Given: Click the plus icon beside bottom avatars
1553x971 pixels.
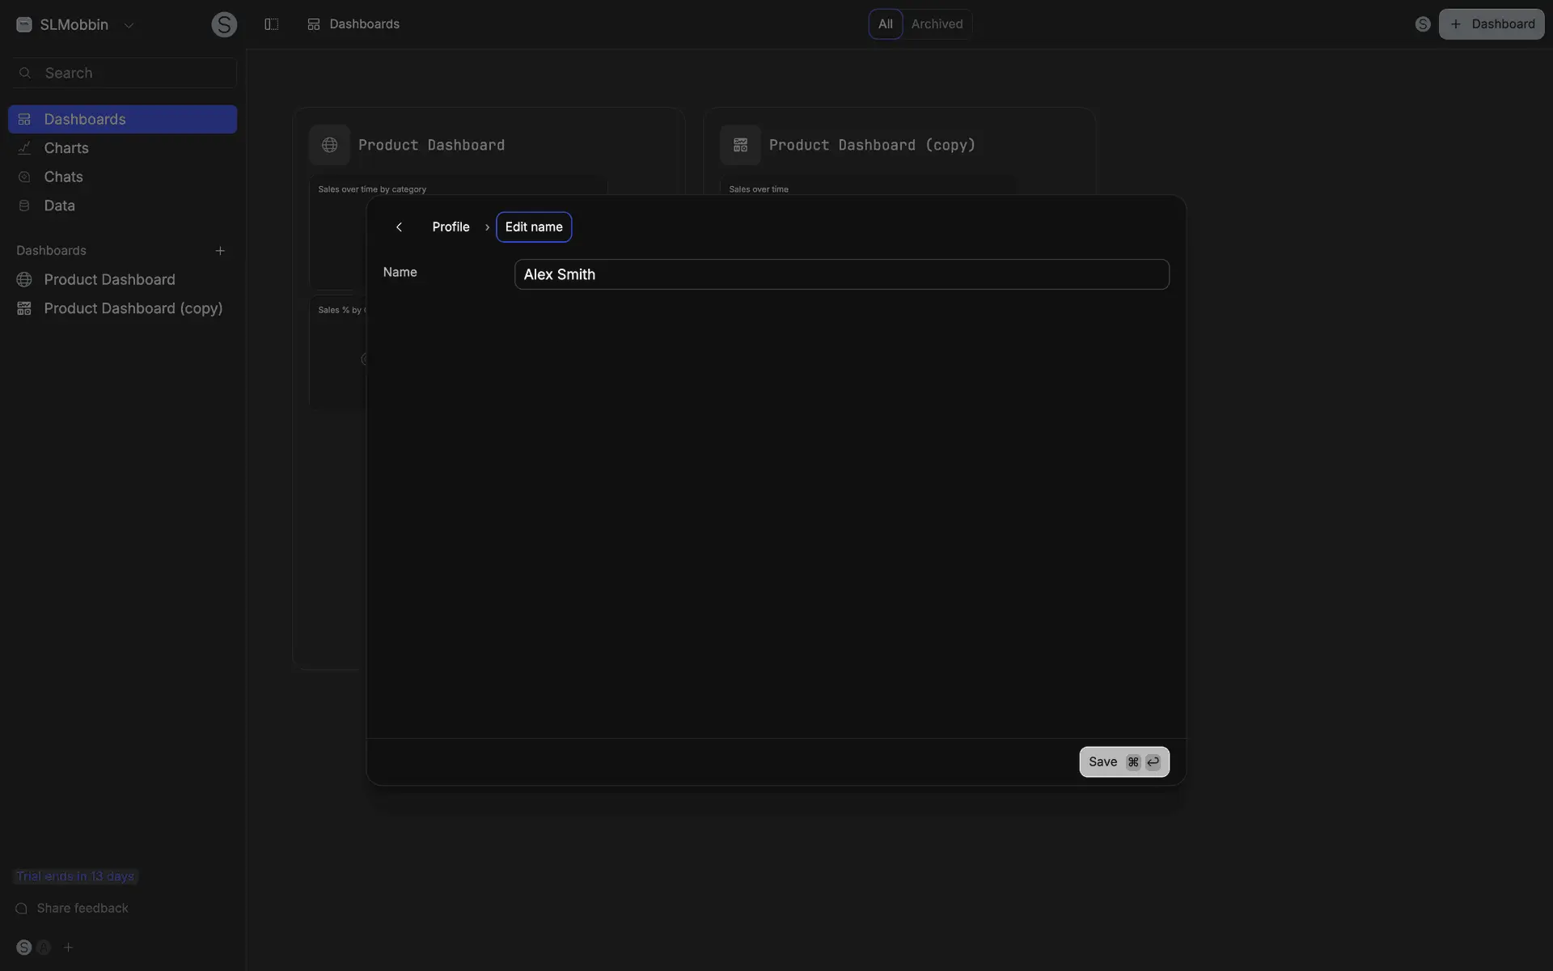Looking at the screenshot, I should pos(69,948).
